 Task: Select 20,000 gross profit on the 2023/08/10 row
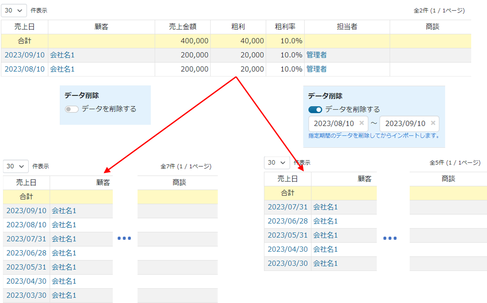252,69
